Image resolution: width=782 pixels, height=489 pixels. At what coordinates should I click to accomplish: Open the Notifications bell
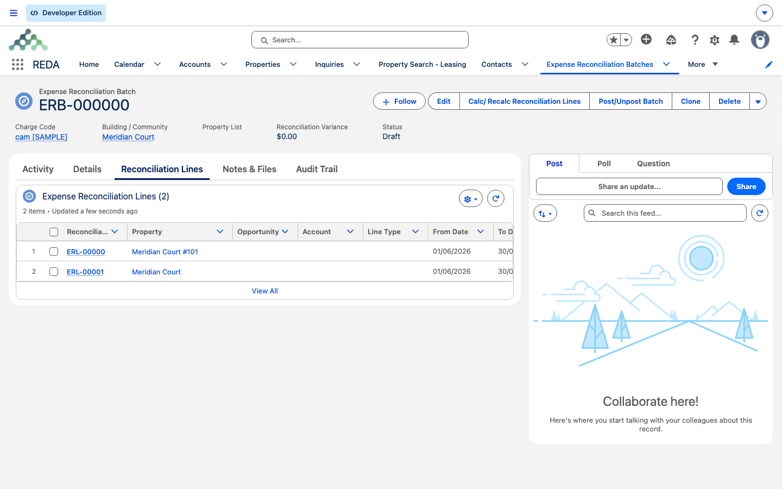click(x=734, y=40)
